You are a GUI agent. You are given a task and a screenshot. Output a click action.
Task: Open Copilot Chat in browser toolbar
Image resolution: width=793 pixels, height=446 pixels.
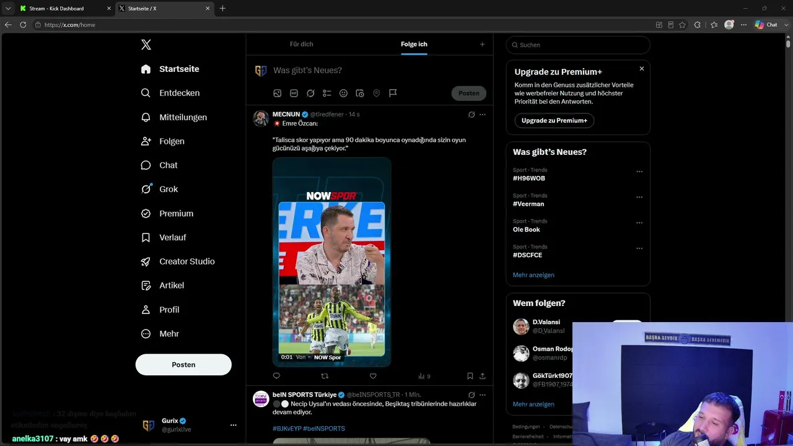pyautogui.click(x=766, y=25)
